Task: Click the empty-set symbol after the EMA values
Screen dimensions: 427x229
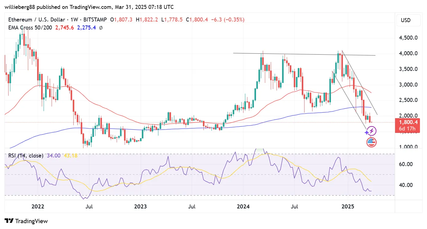Action: click(101, 28)
